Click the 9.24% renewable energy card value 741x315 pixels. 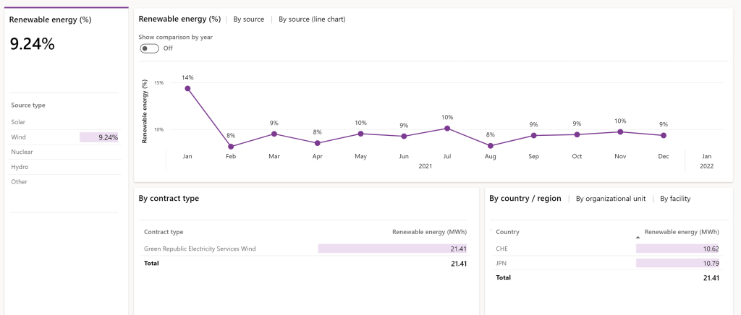click(33, 44)
